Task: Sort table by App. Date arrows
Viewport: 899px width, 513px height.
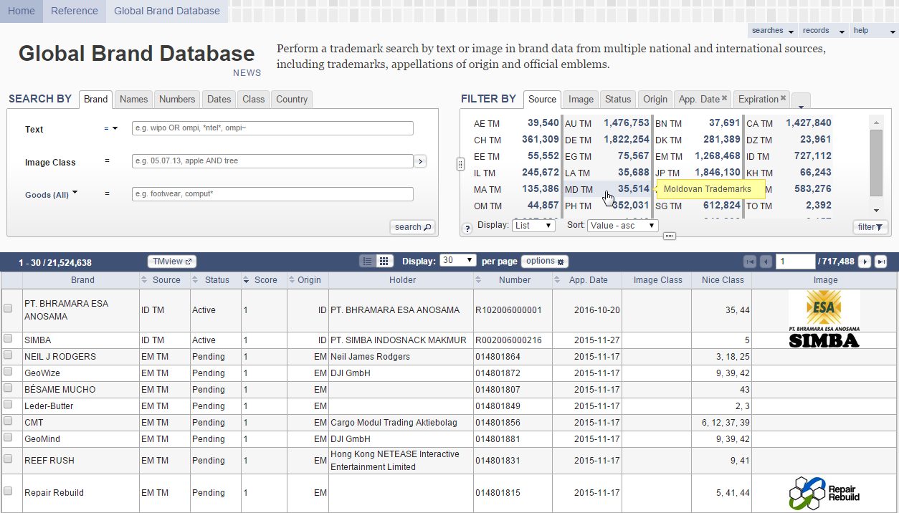Action: [558, 280]
